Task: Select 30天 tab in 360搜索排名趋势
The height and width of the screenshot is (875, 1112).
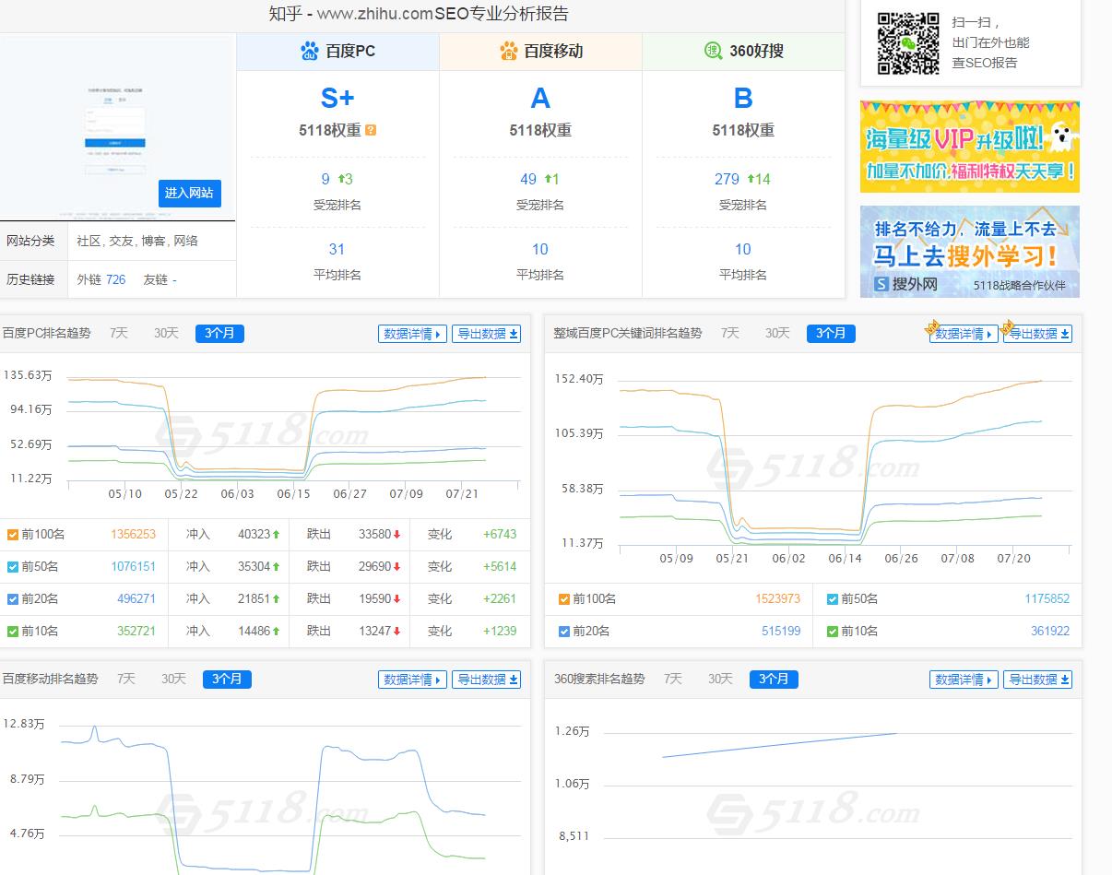Action: (x=720, y=679)
